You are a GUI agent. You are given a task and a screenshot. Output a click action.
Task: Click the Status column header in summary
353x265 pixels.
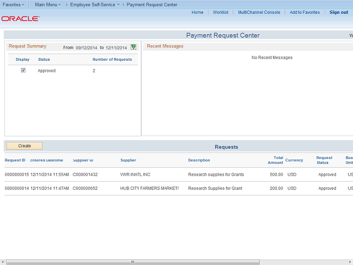click(x=44, y=60)
